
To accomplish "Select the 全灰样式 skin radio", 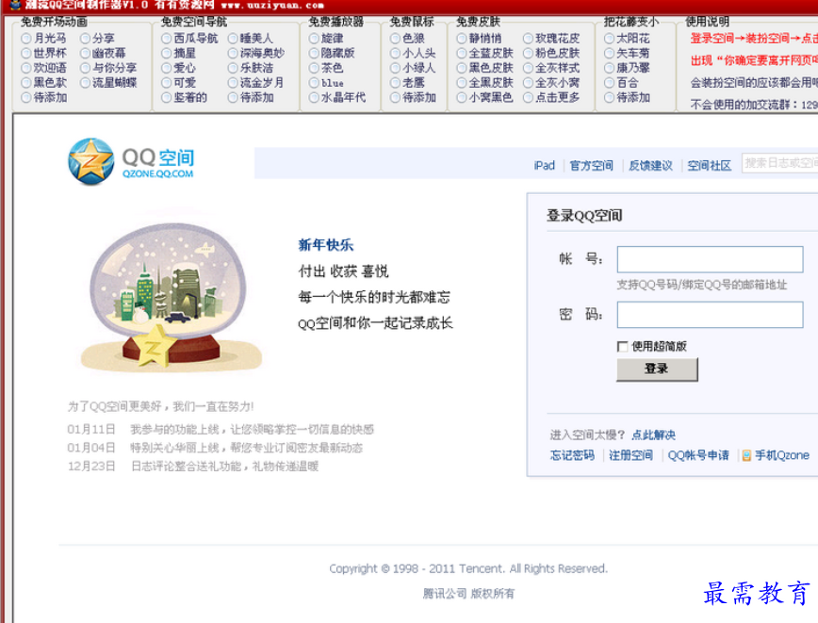I will coord(528,68).
